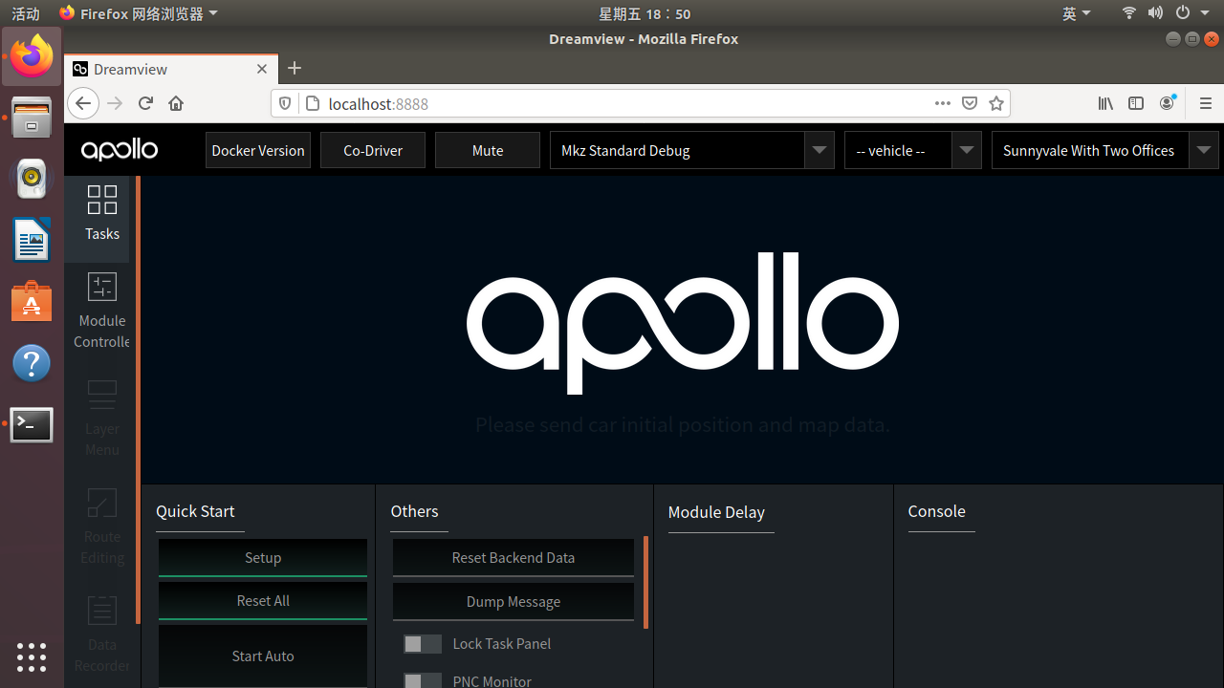Click Reset Backend Data button
Screen dimensions: 1224x688
[514, 558]
